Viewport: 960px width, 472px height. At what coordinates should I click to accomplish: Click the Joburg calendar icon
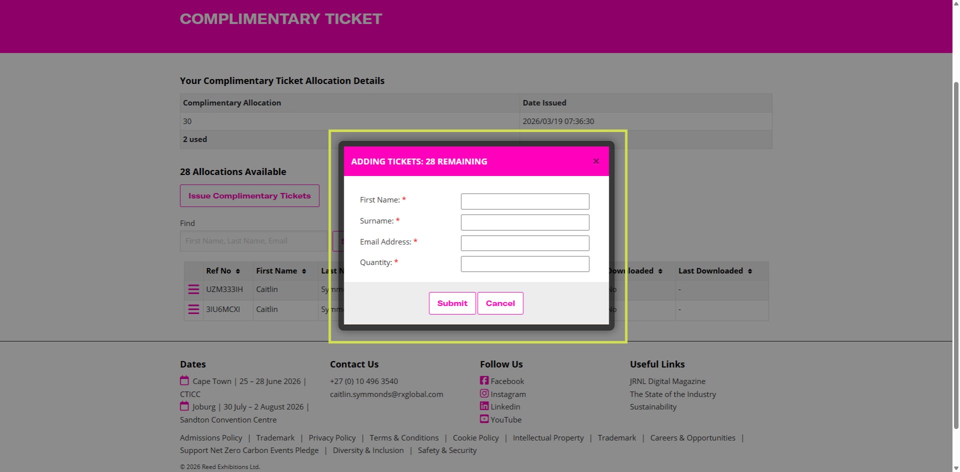point(185,406)
